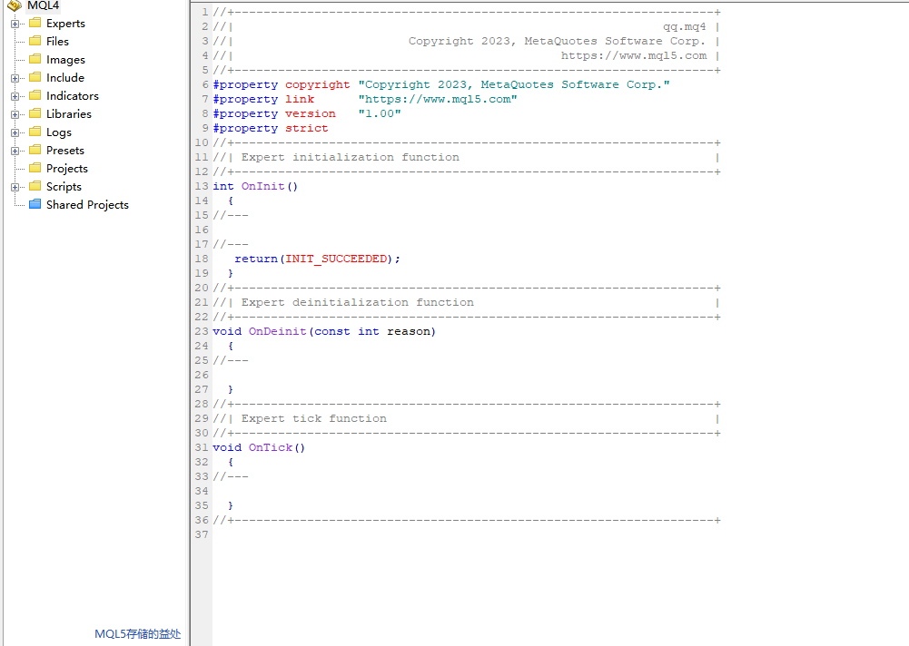This screenshot has height=646, width=909.
Task: Open the MQL5存储的益处 link
Action: 137,634
